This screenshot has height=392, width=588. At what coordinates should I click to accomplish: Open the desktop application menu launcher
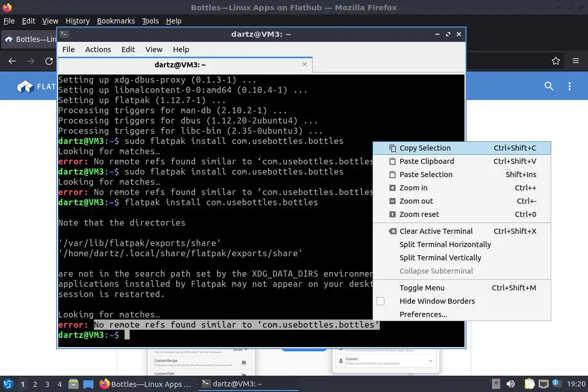[8, 384]
